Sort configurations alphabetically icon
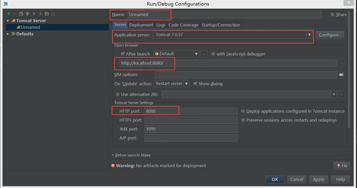Image resolution: width=357 pixels, height=188 pixels. point(53,14)
